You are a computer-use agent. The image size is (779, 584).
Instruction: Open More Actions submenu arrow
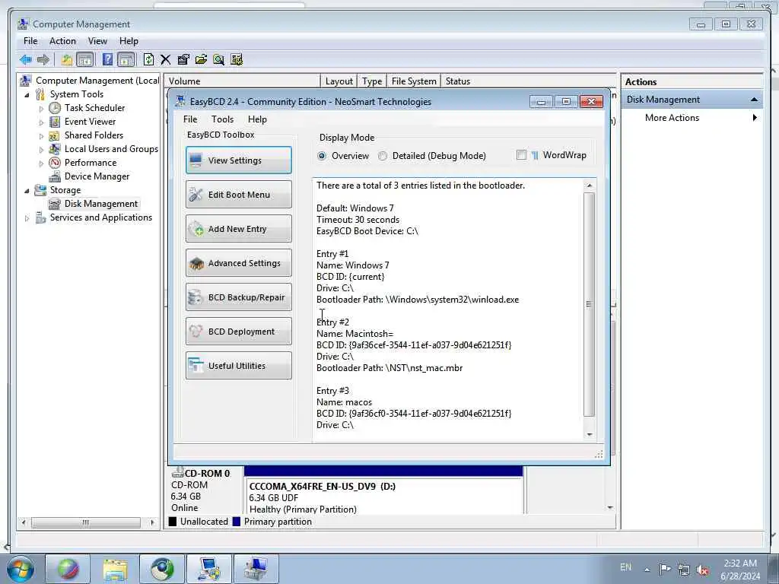(755, 118)
